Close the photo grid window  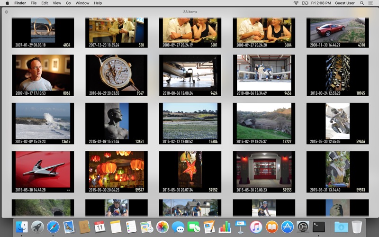pyautogui.click(x=7, y=12)
